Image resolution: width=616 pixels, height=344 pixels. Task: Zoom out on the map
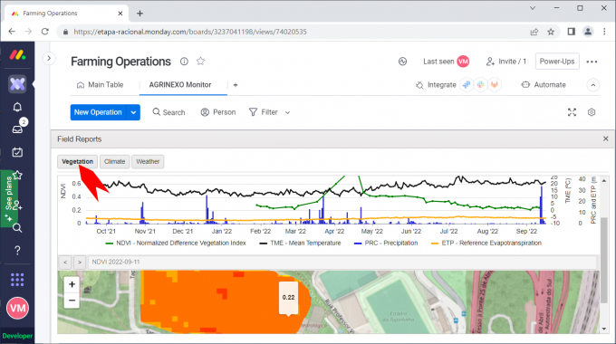[72, 301]
